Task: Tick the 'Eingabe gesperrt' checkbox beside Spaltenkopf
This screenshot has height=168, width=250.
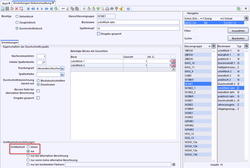Action: coord(98,33)
